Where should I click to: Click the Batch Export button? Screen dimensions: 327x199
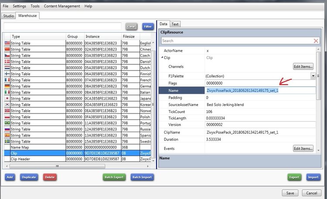[x=114, y=177]
